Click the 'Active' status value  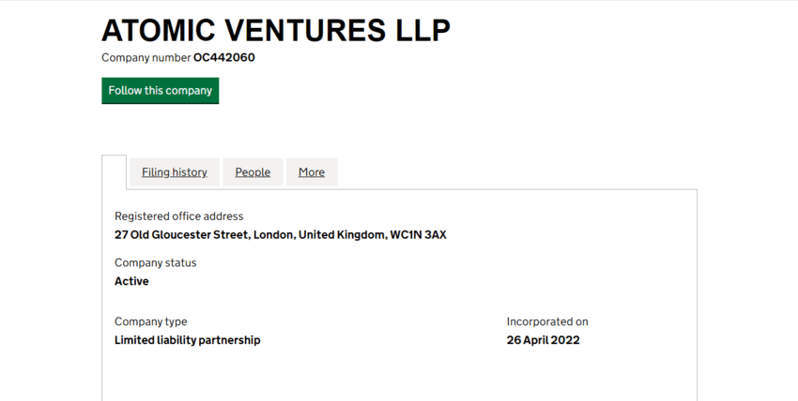click(131, 281)
